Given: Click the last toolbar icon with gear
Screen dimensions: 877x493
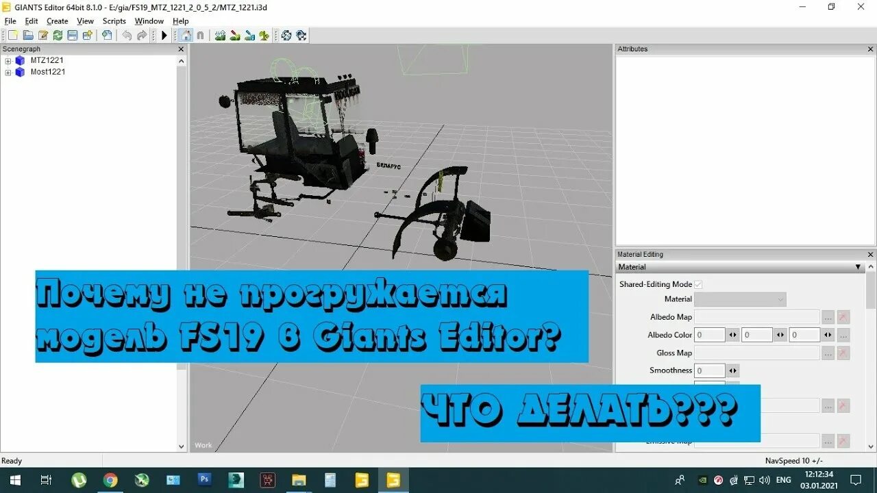Looking at the screenshot, I should point(301,36).
